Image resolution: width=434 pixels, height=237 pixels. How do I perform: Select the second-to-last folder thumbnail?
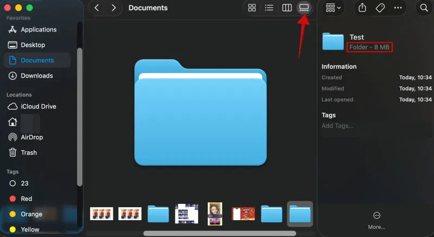[x=272, y=214]
